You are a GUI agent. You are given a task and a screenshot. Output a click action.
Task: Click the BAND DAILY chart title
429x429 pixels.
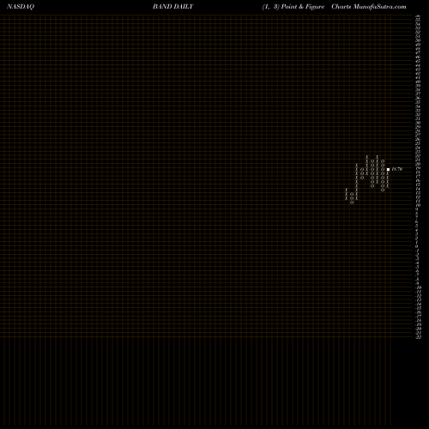click(173, 7)
